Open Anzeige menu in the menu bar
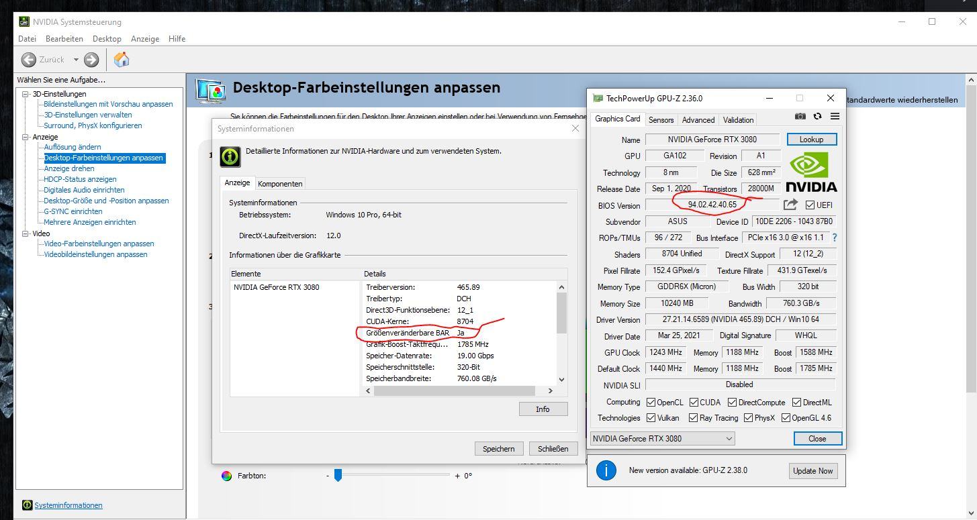This screenshot has width=977, height=520. (x=145, y=39)
